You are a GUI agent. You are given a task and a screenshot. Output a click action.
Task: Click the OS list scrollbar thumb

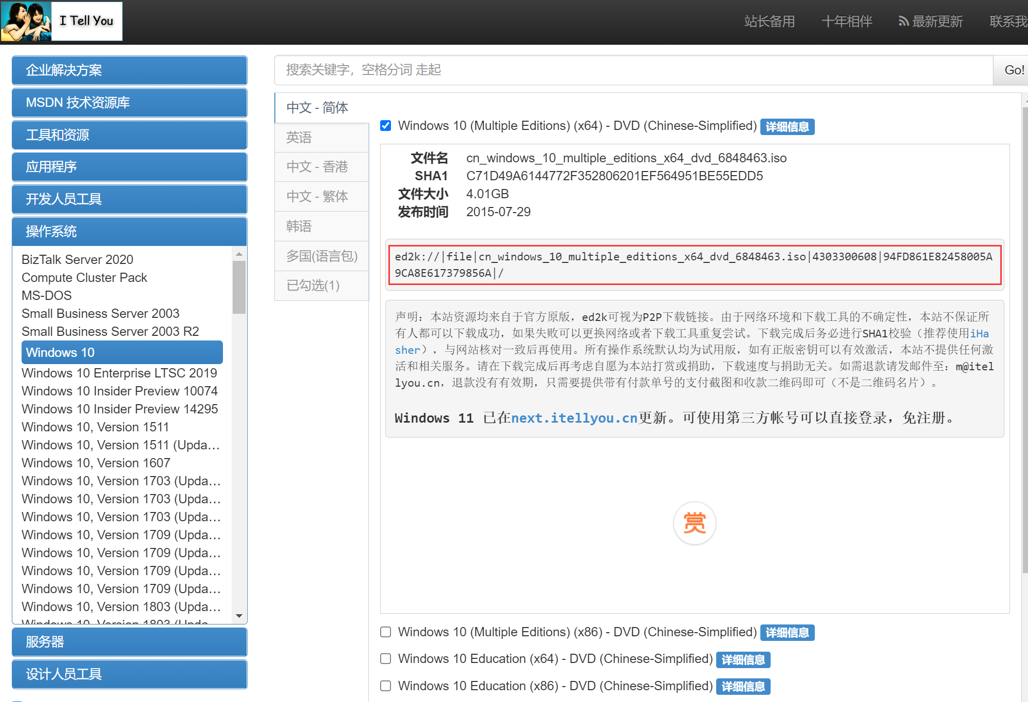click(239, 287)
